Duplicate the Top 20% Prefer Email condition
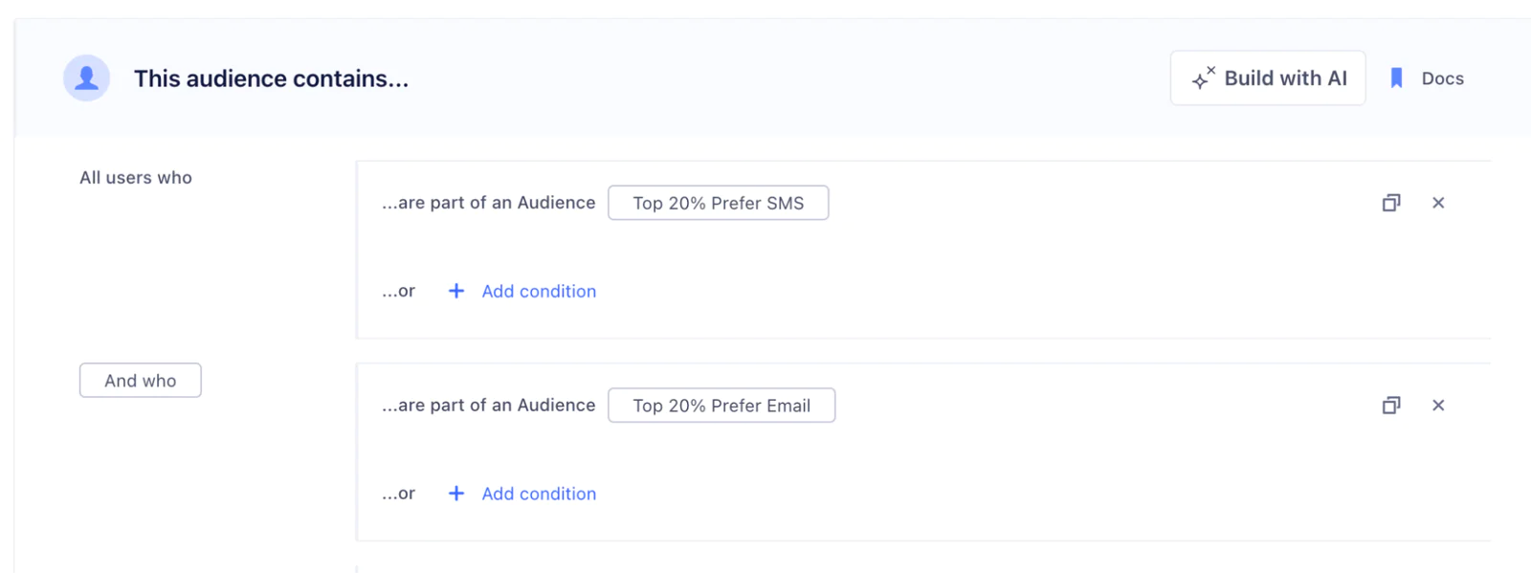This screenshot has height=573, width=1531. click(1391, 406)
